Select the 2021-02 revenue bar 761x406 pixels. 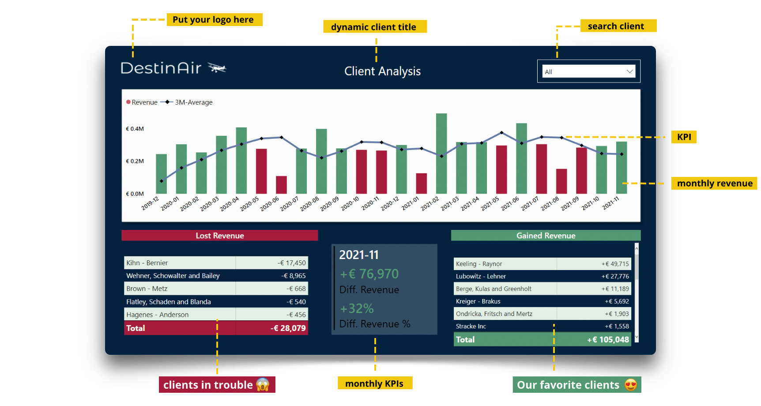click(441, 153)
